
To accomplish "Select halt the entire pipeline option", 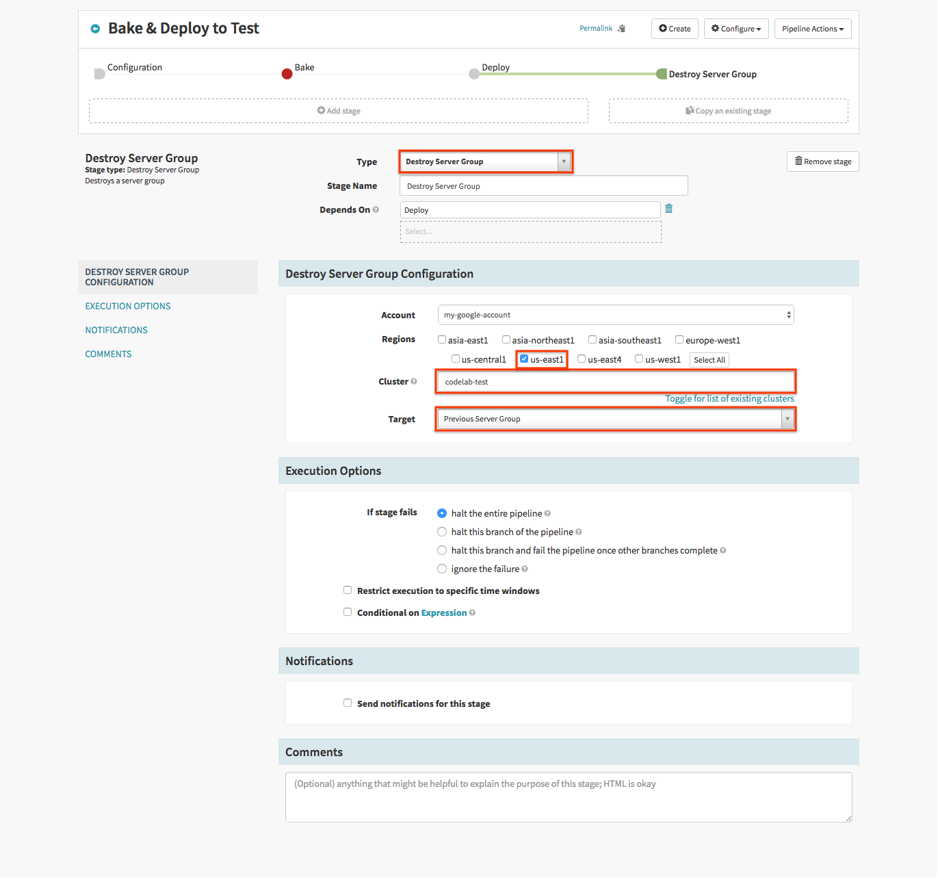I will click(442, 513).
